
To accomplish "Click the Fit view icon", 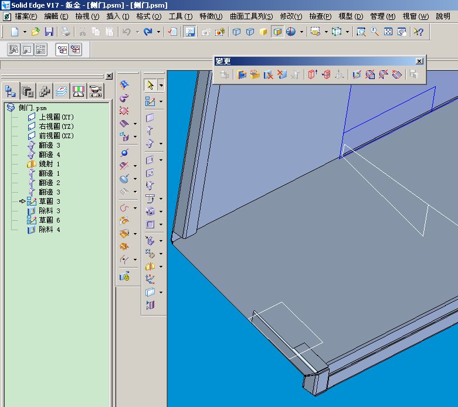I will [388, 32].
